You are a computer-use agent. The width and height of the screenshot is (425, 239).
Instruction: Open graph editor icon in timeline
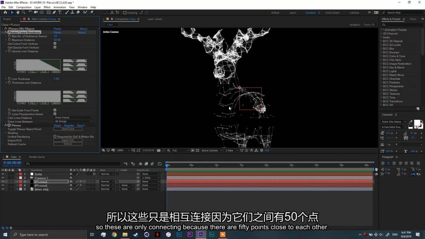point(160,163)
